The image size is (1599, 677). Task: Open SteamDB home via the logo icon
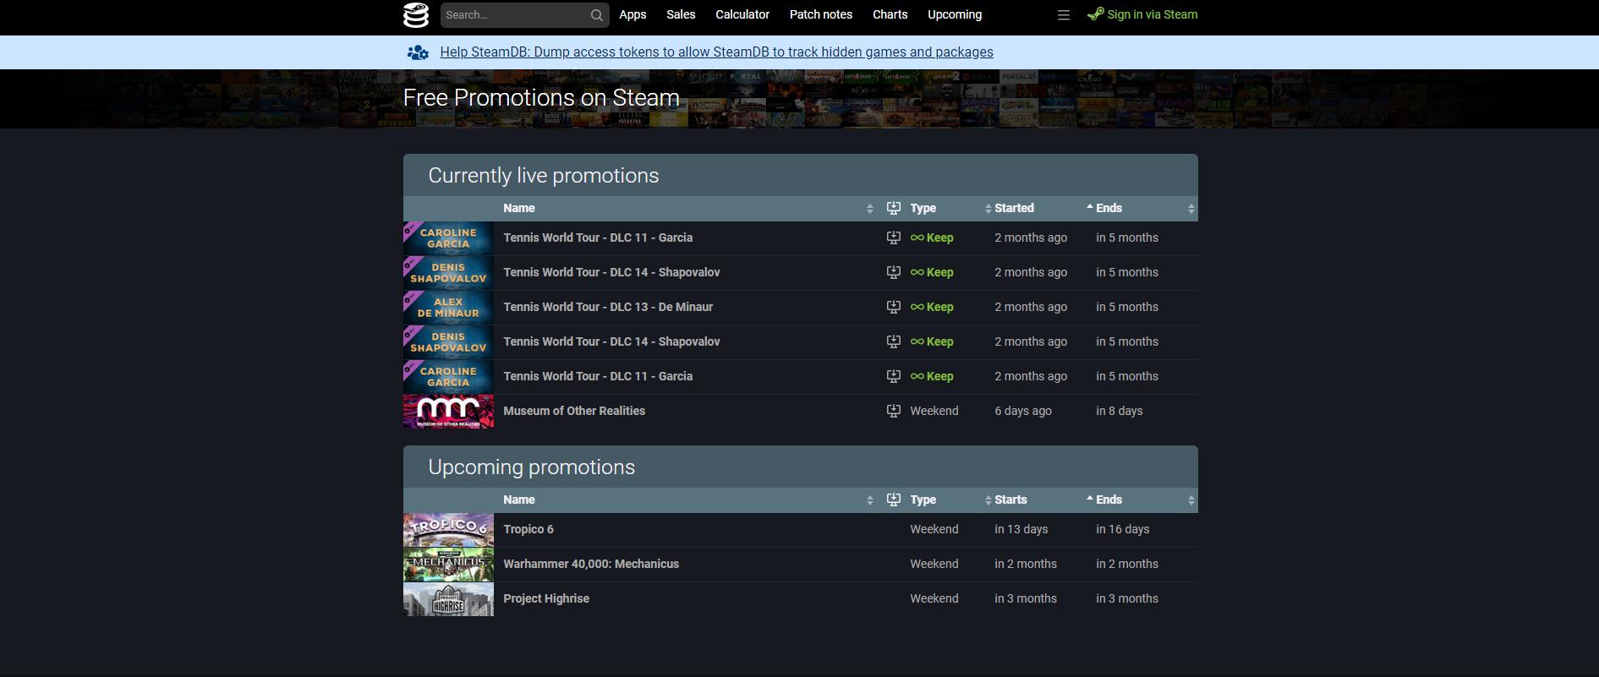tap(416, 15)
